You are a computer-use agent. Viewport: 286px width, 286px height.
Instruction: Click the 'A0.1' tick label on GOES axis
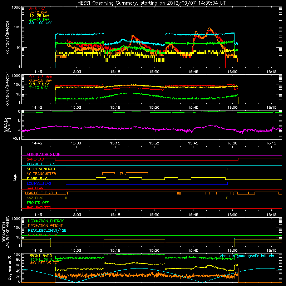(16, 138)
